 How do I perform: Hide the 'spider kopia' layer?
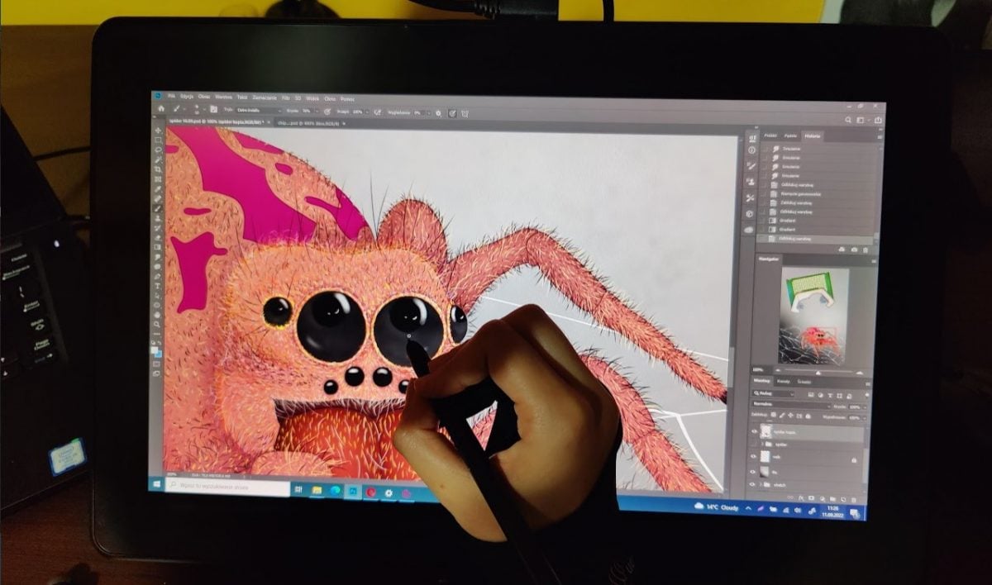tap(753, 431)
